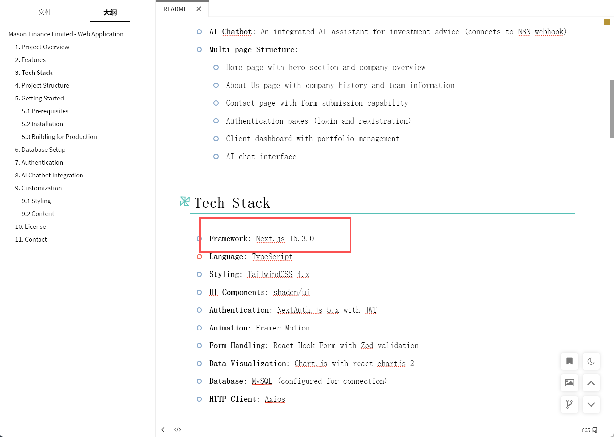The width and height of the screenshot is (614, 437).
Task: Click the git branch icon button
Action: click(x=569, y=404)
